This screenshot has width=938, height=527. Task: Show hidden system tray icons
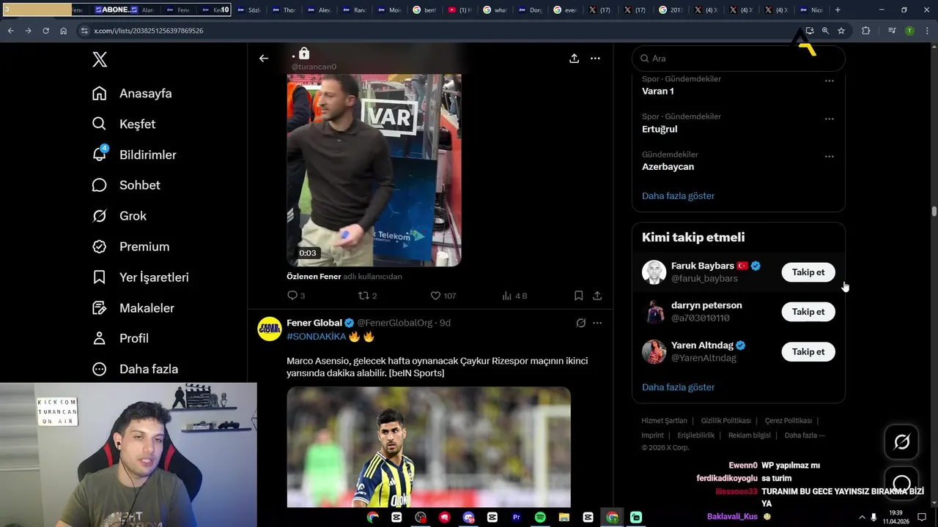[x=862, y=517]
